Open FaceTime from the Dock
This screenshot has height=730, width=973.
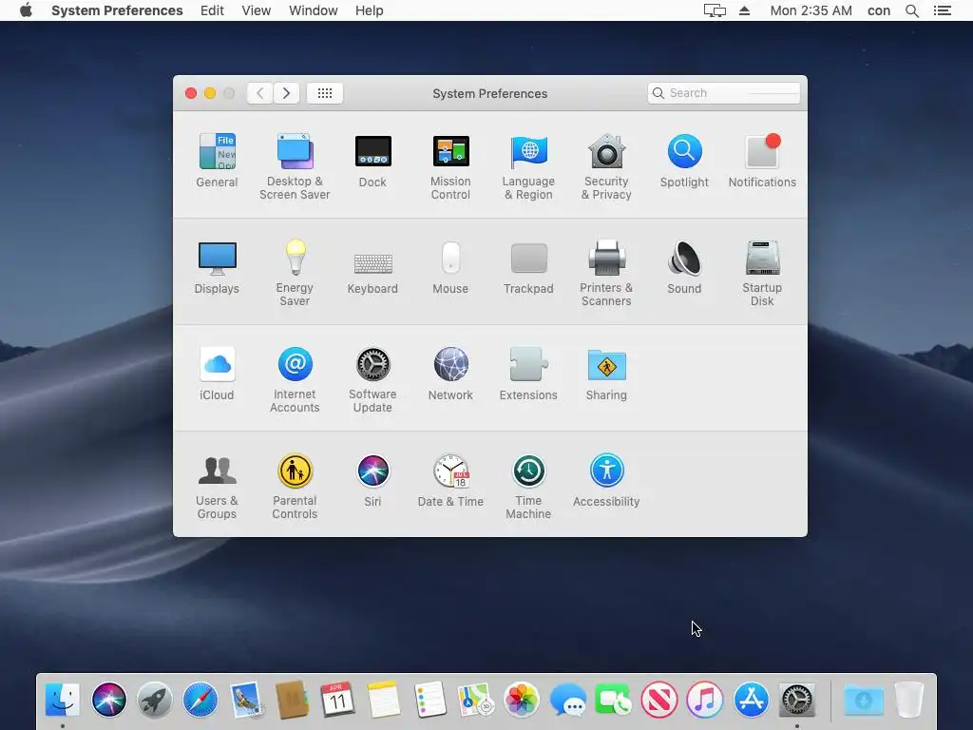coord(613,700)
